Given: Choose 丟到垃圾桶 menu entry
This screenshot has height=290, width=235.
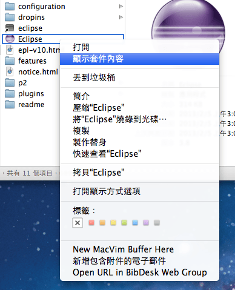Looking at the screenshot, I should [139, 77].
